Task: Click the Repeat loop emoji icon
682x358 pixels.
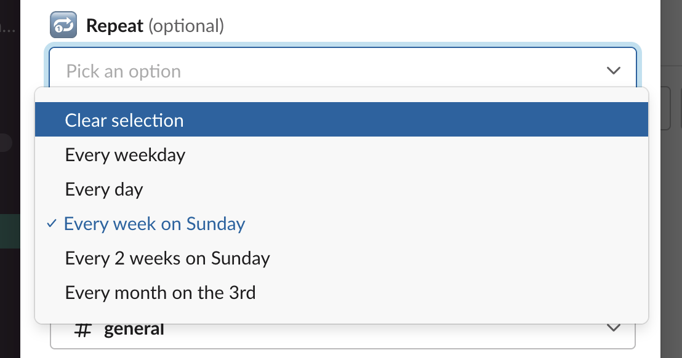Action: click(63, 25)
